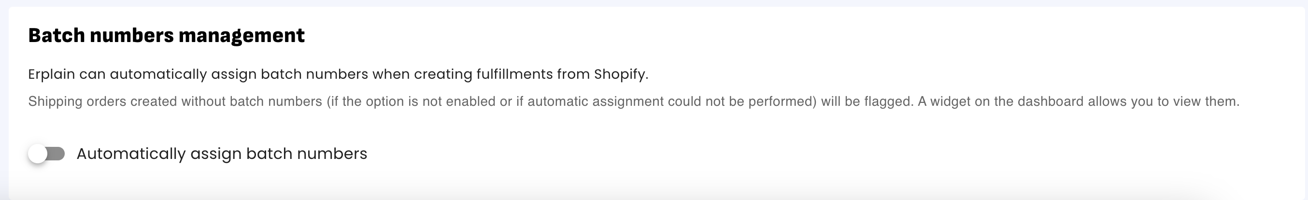Screen dimensions: 1308x200
Task: Click the word 'Shopify' in the description
Action: tap(620, 74)
